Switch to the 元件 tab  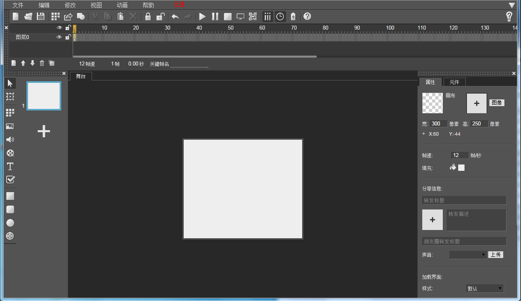tap(454, 82)
